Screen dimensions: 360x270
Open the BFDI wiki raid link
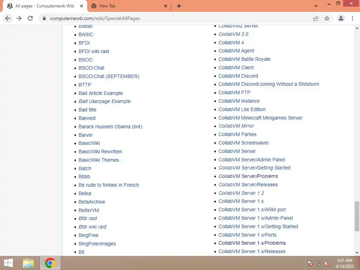pos(94,51)
